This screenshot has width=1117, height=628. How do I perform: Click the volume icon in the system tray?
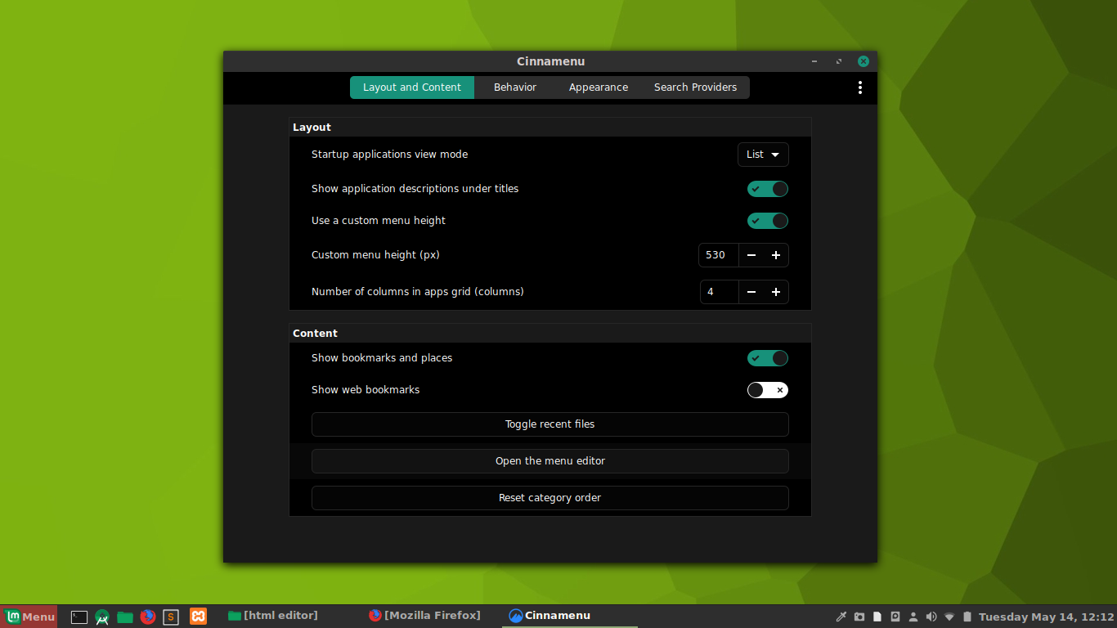[931, 617]
